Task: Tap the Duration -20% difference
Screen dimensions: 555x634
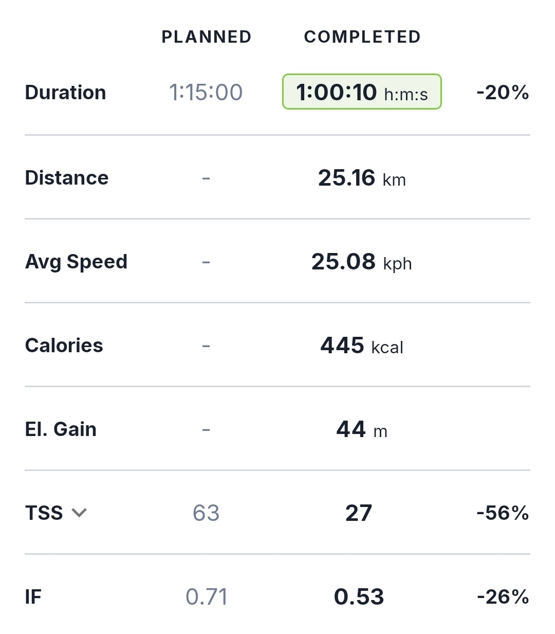Action: pos(503,93)
